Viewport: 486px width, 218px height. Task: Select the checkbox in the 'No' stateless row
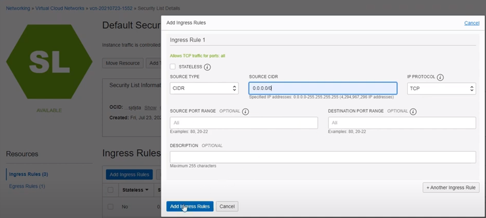pyautogui.click(x=110, y=207)
